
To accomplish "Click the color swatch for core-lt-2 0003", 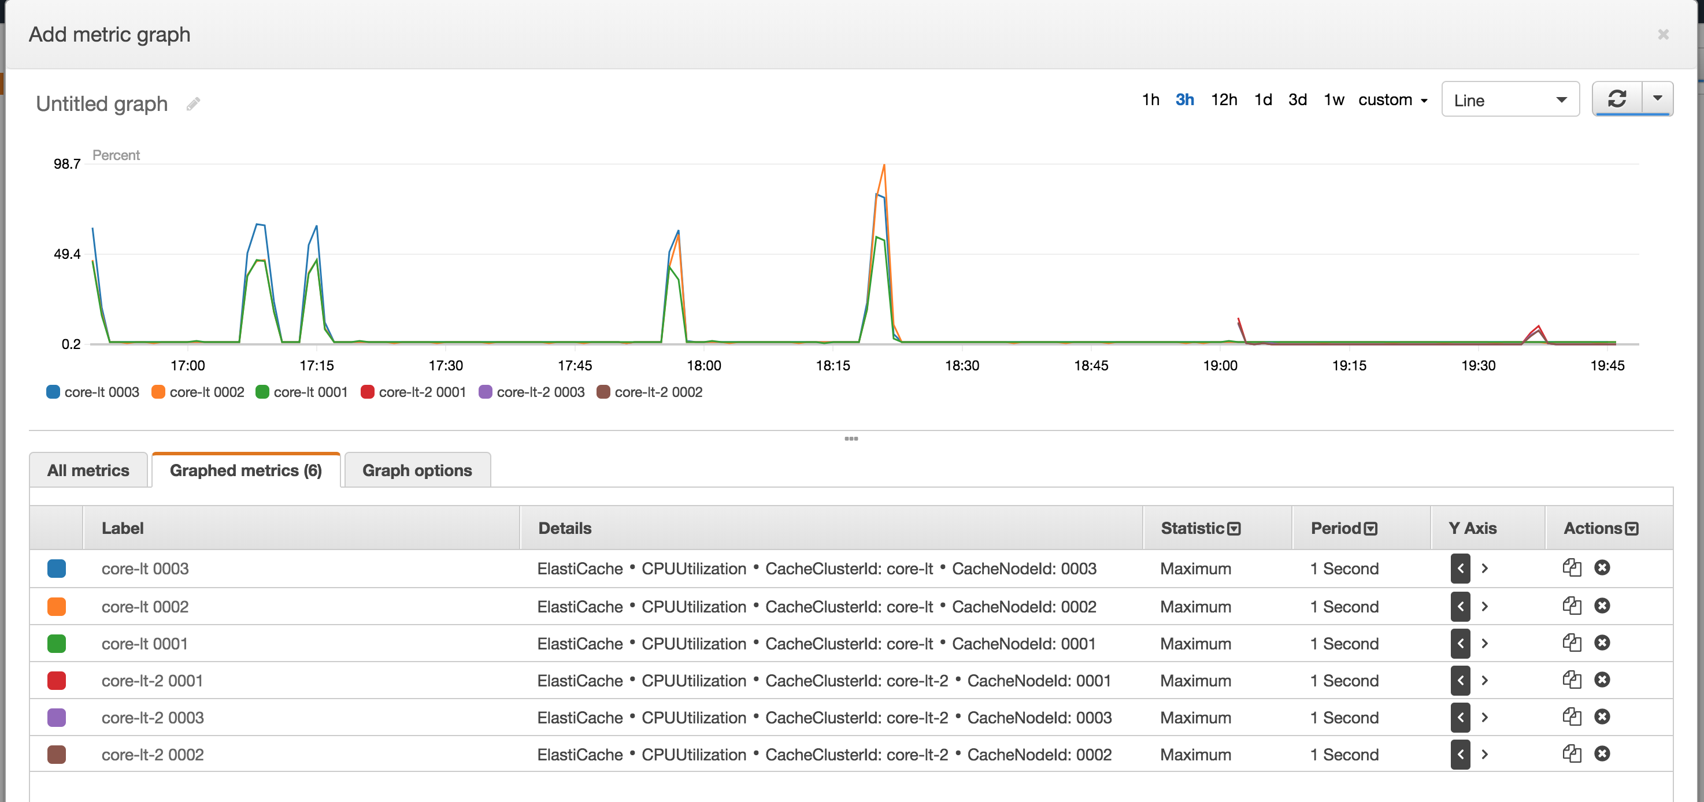I will click(56, 716).
